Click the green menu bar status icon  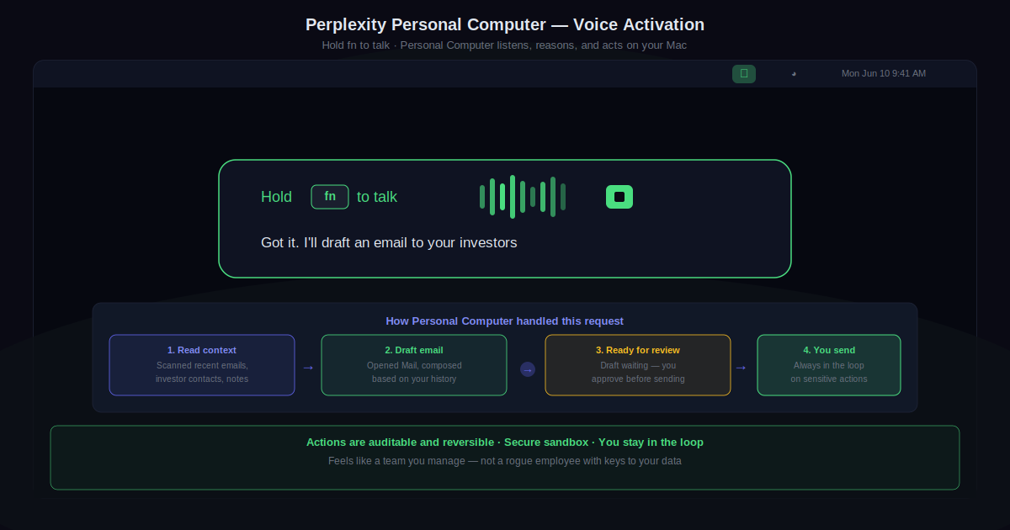point(744,74)
